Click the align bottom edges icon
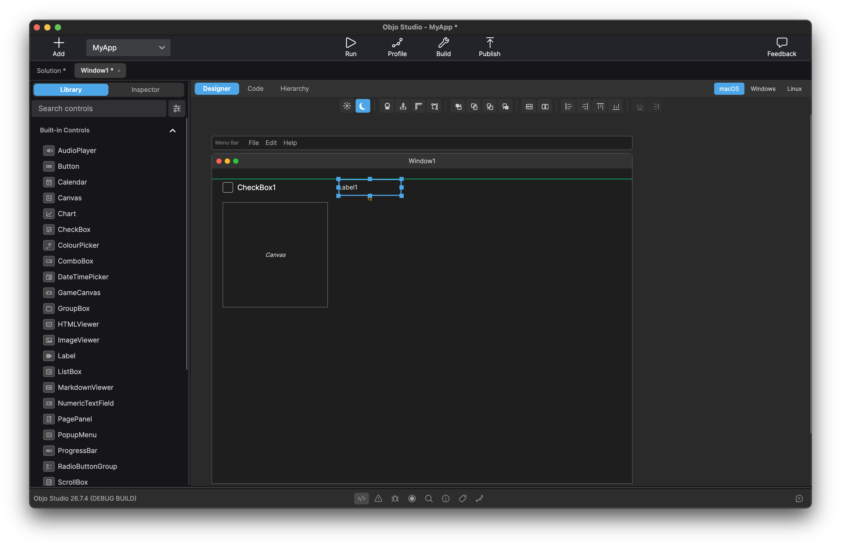Screen dimensions: 841x547 [x=616, y=106]
